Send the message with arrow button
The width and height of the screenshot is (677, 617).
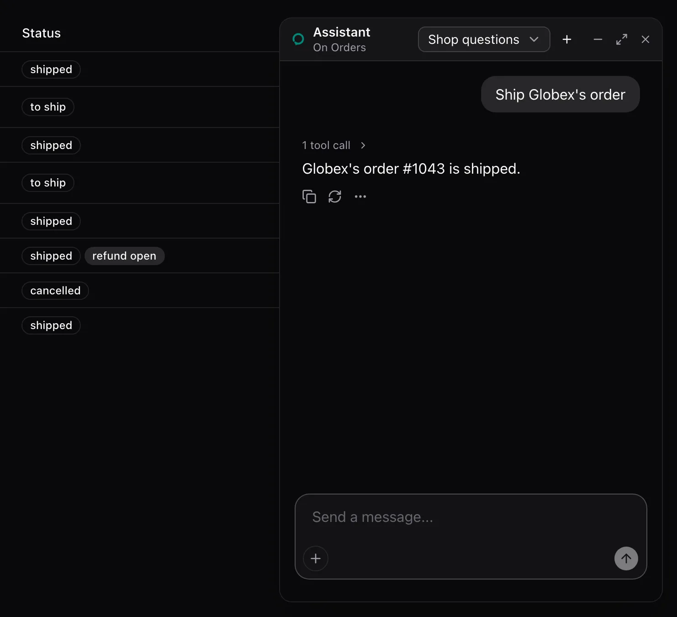pyautogui.click(x=626, y=558)
